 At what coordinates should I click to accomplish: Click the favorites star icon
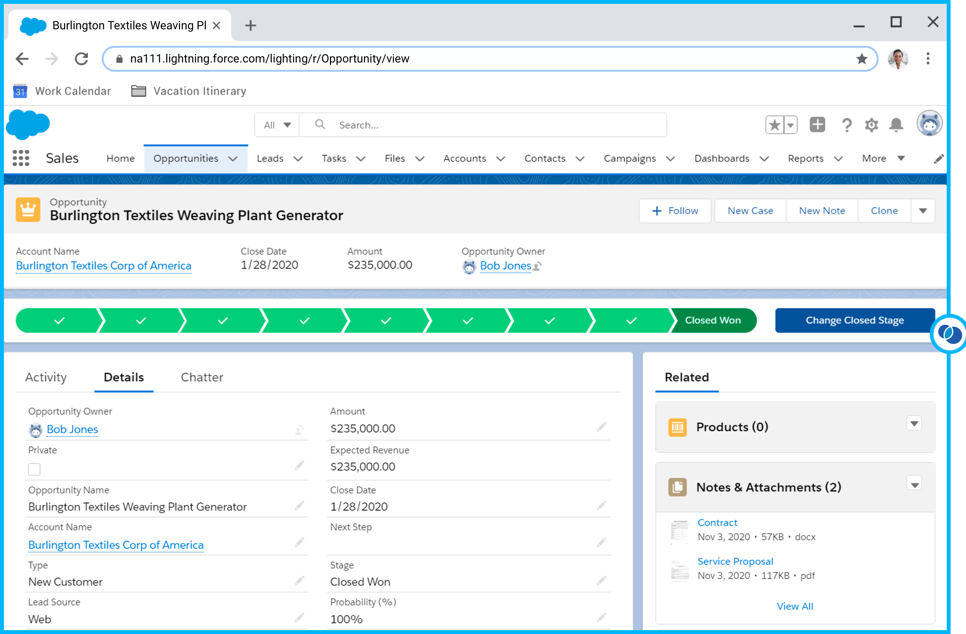coord(774,125)
